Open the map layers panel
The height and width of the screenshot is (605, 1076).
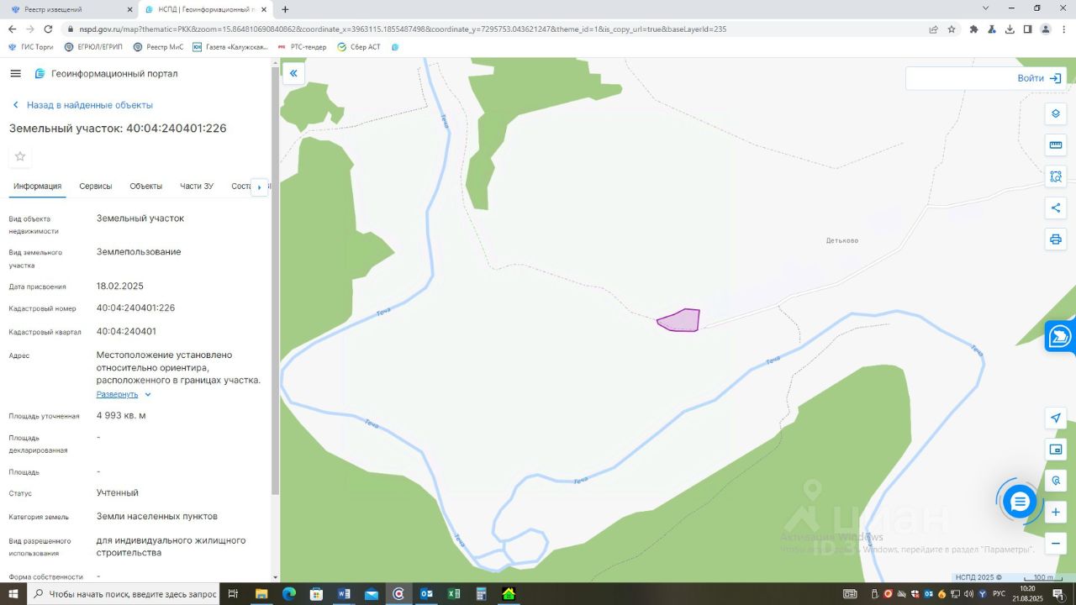tap(1056, 113)
